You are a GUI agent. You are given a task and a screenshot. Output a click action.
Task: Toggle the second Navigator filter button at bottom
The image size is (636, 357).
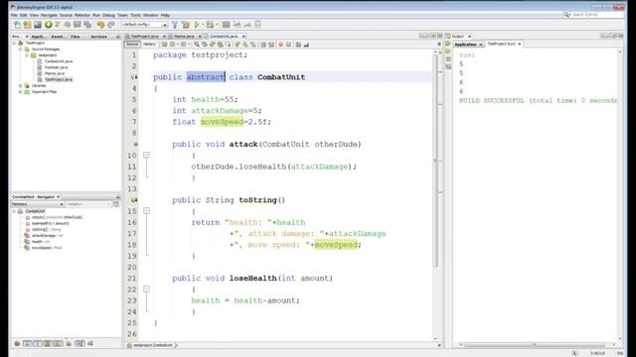[x=27, y=344]
